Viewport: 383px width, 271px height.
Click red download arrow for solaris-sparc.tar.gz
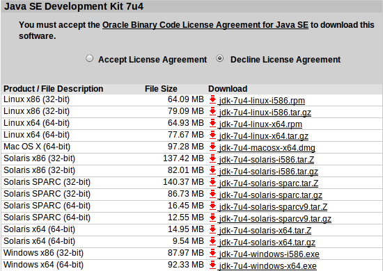[x=213, y=194]
